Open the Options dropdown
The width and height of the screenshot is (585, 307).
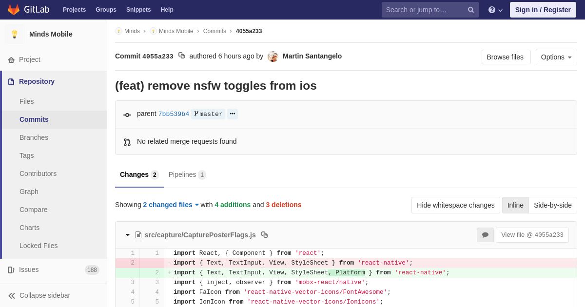pos(556,57)
